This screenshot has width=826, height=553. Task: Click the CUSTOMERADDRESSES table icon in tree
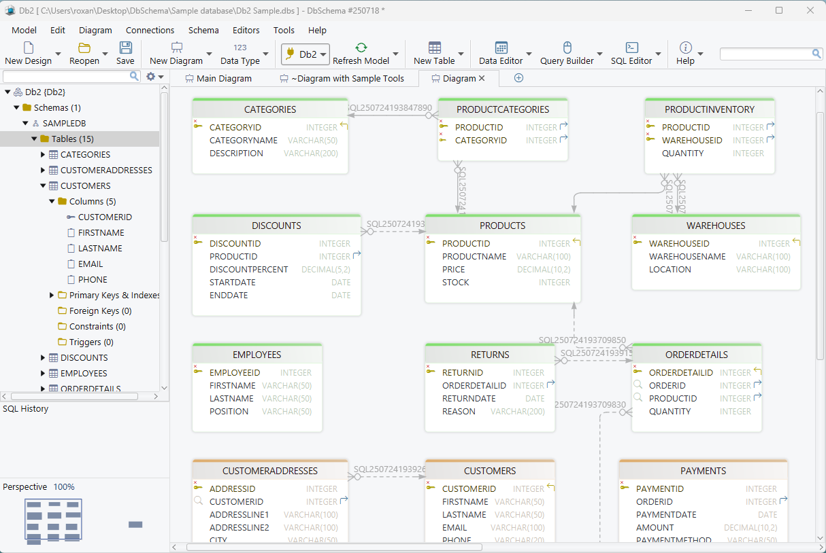pyautogui.click(x=53, y=170)
